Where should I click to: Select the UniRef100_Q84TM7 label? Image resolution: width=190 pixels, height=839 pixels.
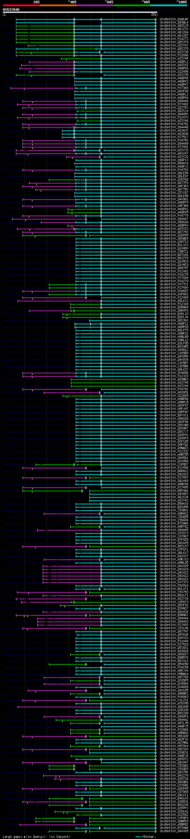(x=174, y=268)
